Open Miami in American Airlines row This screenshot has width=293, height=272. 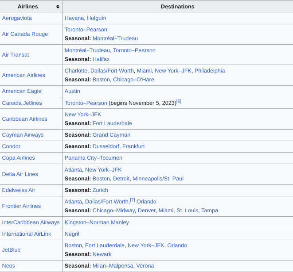(144, 71)
